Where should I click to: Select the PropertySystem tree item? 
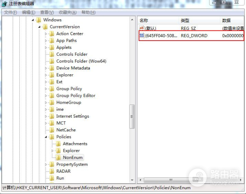coord(72,164)
